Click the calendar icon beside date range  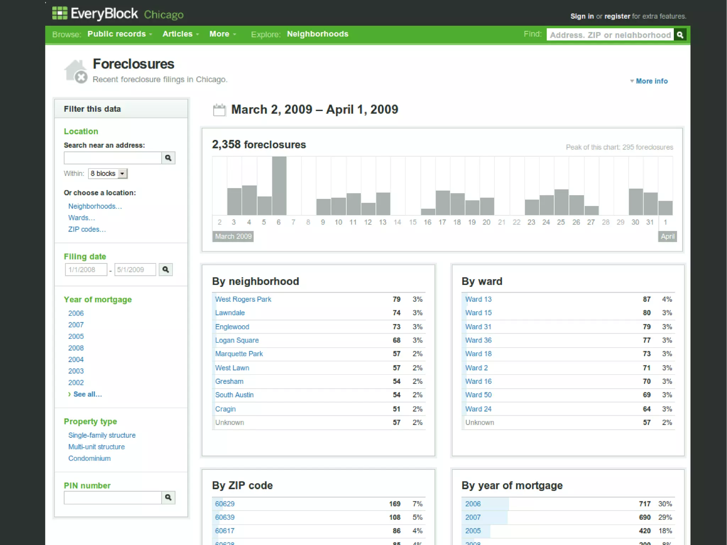point(219,110)
